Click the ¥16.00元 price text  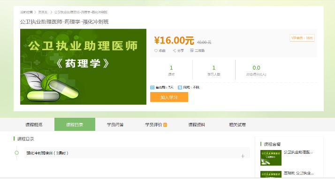click(174, 40)
